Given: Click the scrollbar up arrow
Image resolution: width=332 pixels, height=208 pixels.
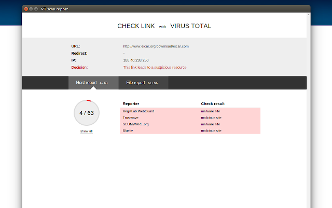Looking at the screenshot, I should (x=308, y=15).
